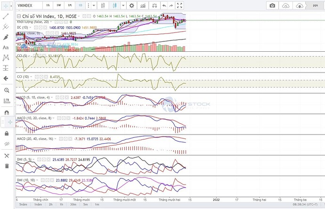Open the Chi số VN Index title dropdown
325x209 pixels.
point(79,16)
